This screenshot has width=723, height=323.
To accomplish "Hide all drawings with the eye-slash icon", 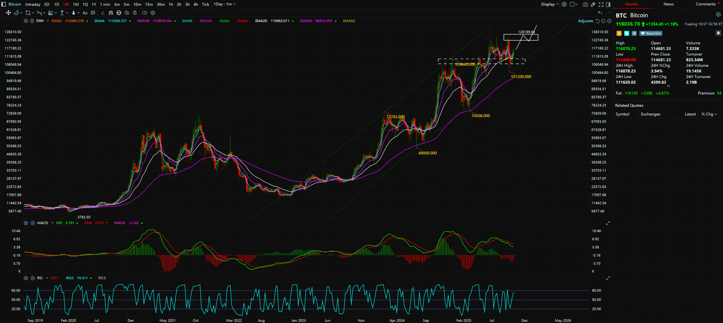I will tap(127, 13).
